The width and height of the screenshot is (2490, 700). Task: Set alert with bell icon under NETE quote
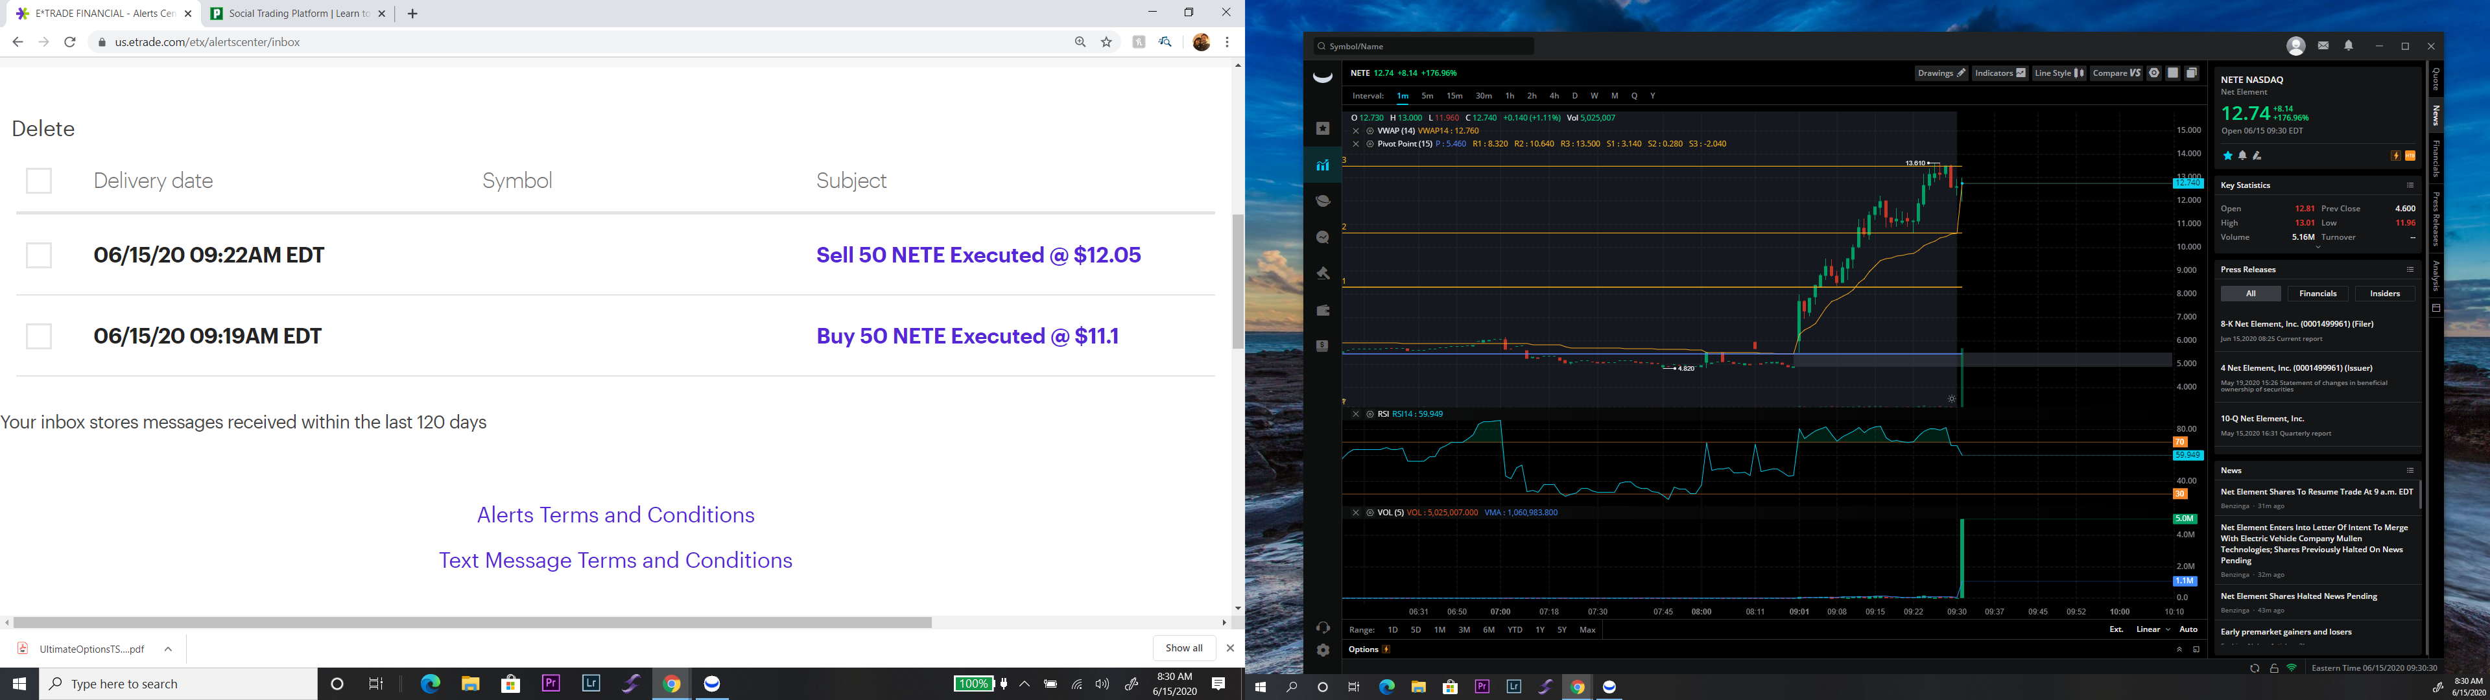2242,156
